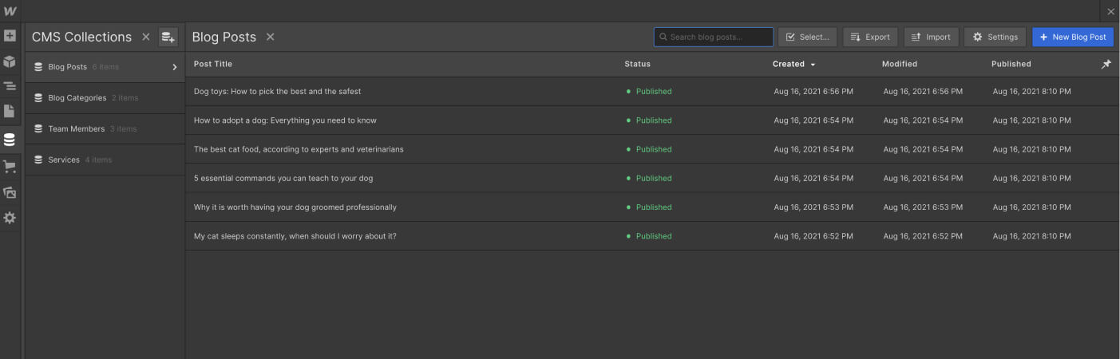Click New Blog Post button
This screenshot has height=359, width=1120.
(x=1072, y=37)
